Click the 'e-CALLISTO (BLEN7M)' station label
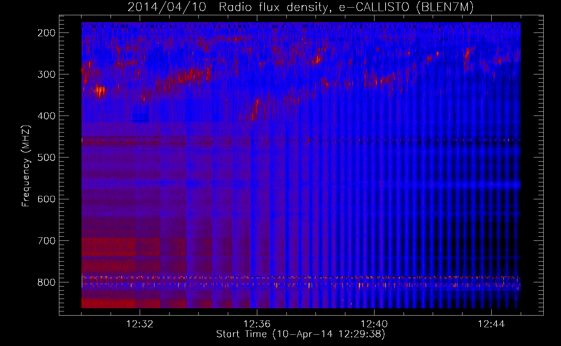 pyautogui.click(x=406, y=7)
